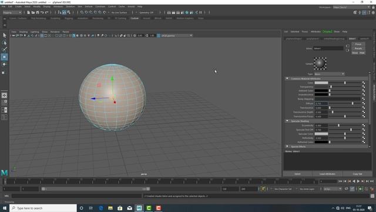Toggle Snap to grids icon
The image size is (376, 212).
click(82, 12)
